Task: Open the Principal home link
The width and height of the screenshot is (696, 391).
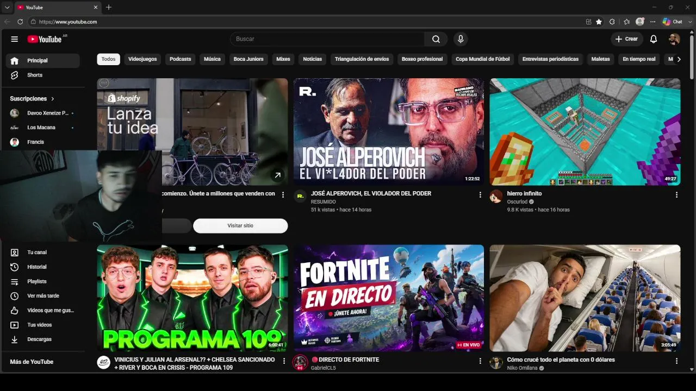Action: coord(42,61)
